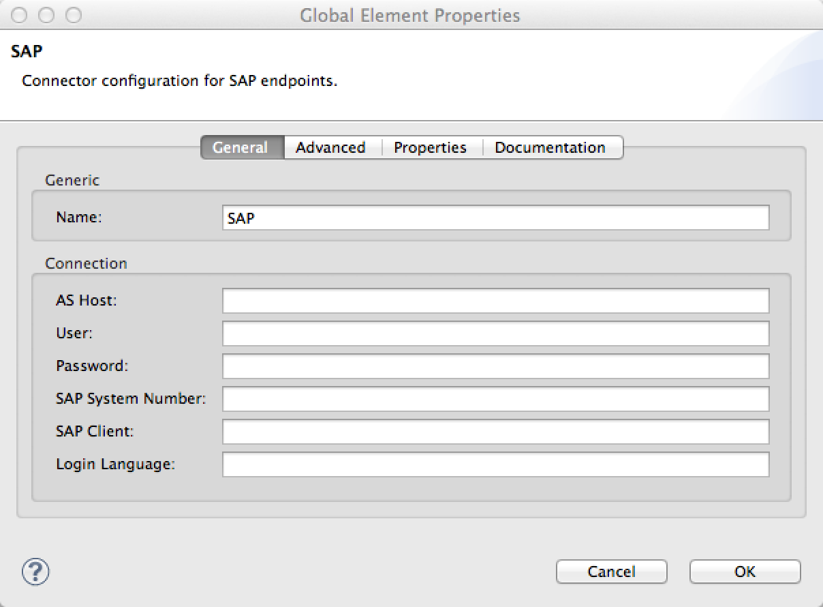
Task: Switch to the Advanced tab
Action: pos(330,147)
